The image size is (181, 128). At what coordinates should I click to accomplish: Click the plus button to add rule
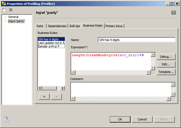(44, 97)
